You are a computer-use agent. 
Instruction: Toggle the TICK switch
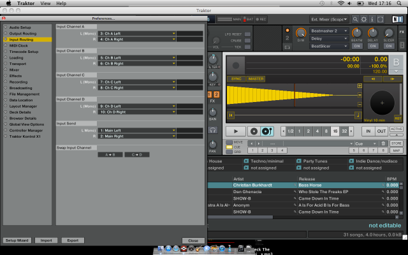tap(247, 47)
